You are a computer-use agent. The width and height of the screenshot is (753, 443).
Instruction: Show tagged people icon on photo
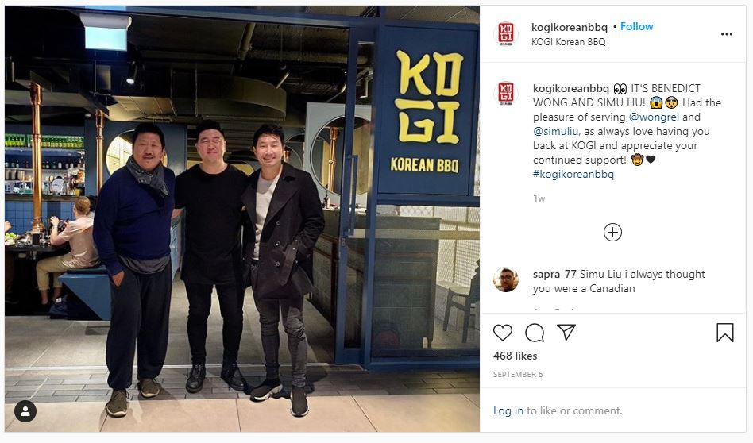[25, 410]
